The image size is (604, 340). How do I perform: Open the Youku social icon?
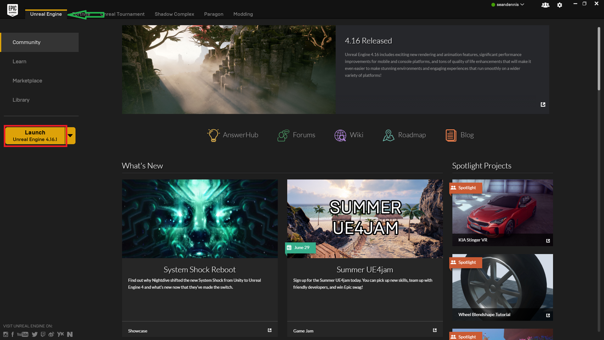[x=60, y=334]
